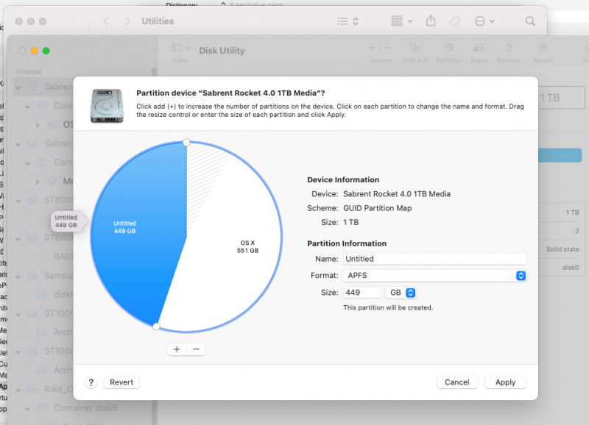
Task: Click the bottom resize handle on pie chart
Action: [x=157, y=326]
